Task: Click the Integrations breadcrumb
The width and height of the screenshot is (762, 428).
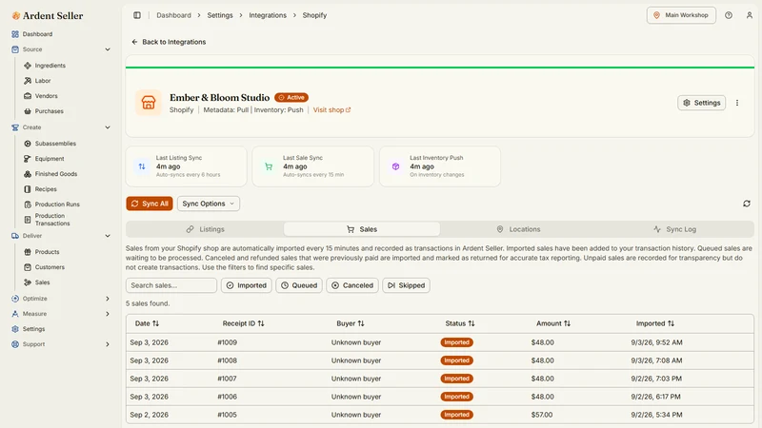Action: [x=268, y=15]
